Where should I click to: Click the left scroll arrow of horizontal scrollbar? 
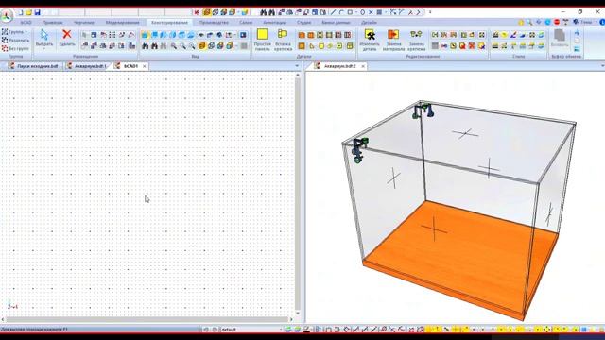(3, 319)
